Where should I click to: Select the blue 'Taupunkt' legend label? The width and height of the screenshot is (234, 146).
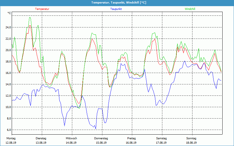(x=116, y=9)
